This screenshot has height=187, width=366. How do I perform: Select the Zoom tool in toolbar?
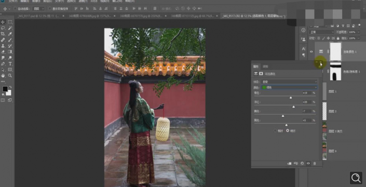coord(10,76)
